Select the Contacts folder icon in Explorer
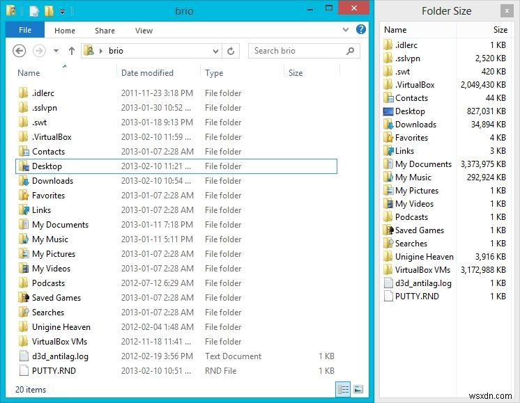Screen dimensions: 520x403 24,151
